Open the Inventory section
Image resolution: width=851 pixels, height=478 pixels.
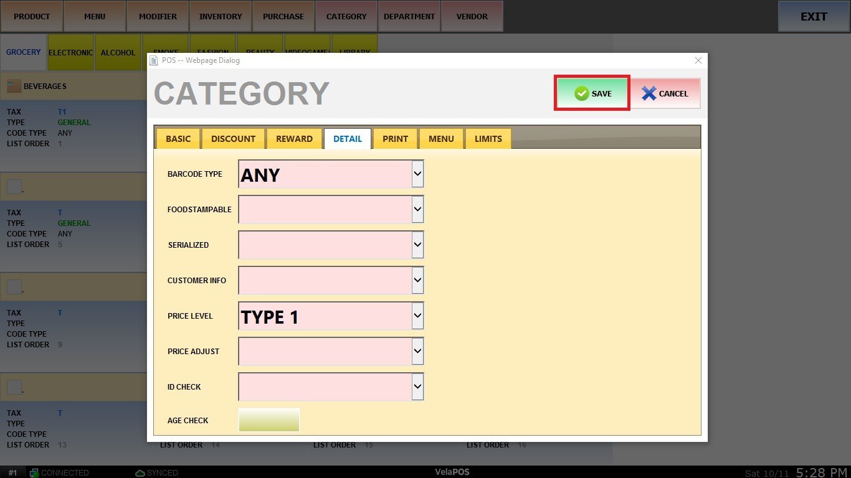pos(221,16)
